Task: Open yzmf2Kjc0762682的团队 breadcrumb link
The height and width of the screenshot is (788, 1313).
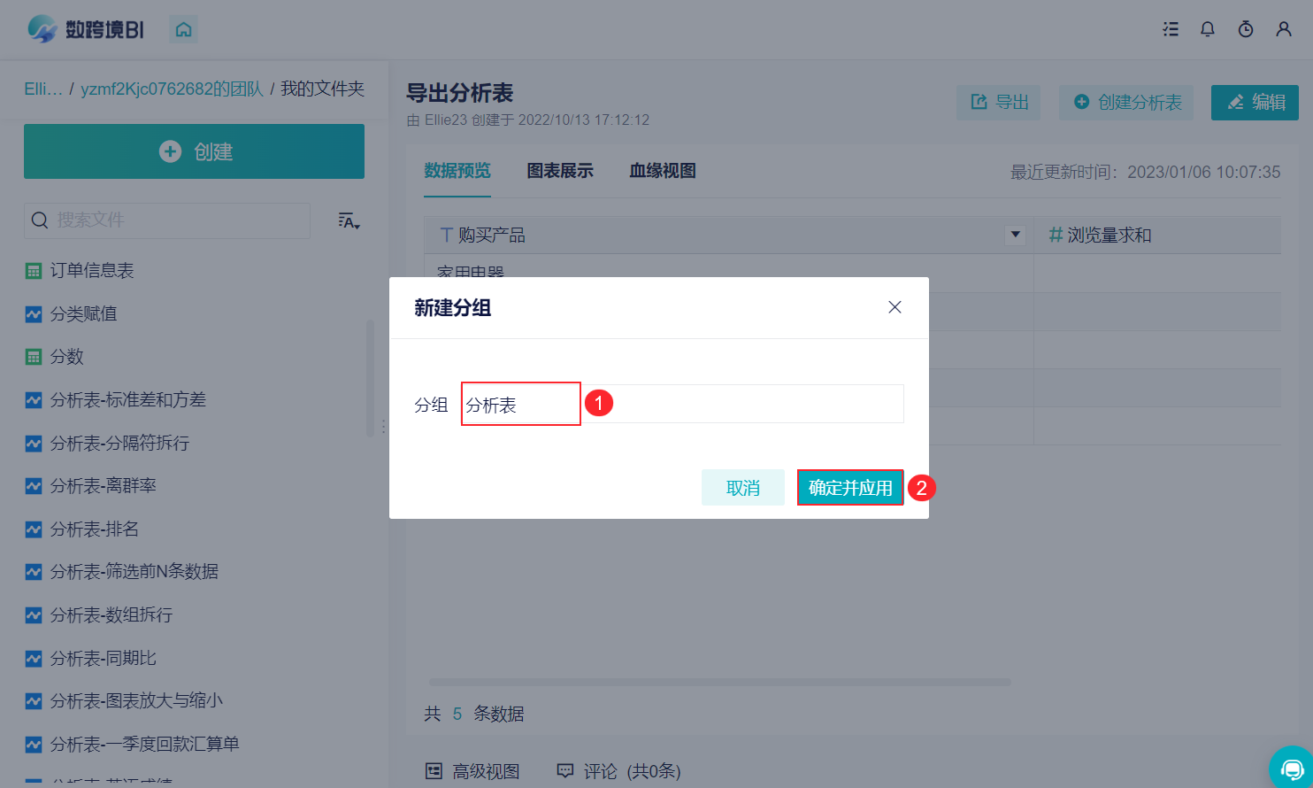Action: 172,89
